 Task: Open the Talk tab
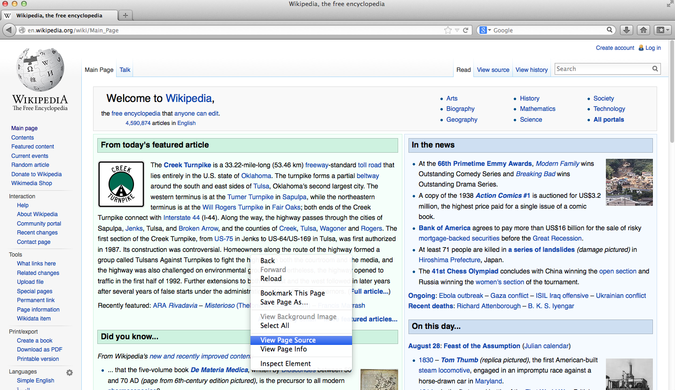tap(125, 70)
